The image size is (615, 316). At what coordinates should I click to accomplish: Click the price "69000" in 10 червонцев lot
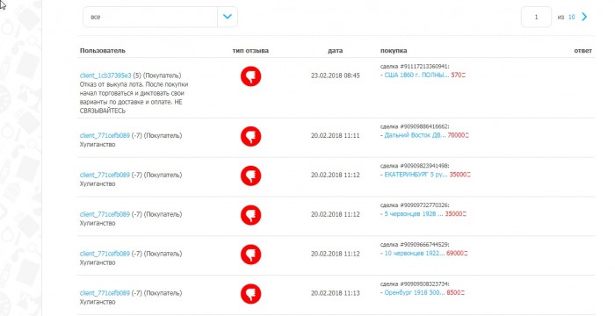click(455, 254)
